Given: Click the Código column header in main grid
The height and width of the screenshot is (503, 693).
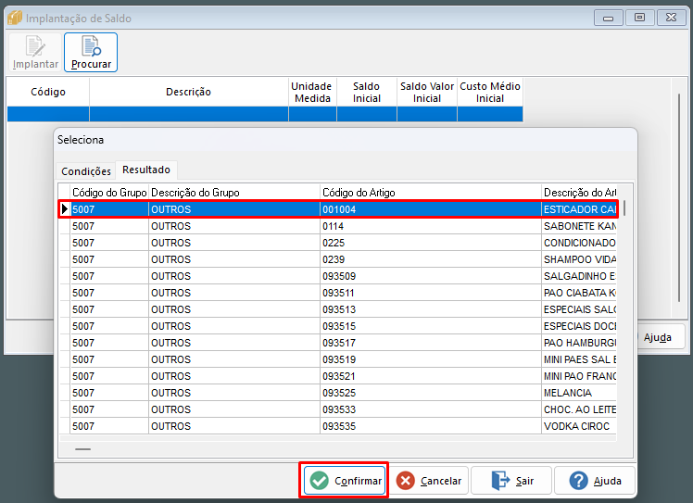Looking at the screenshot, I should [x=48, y=92].
